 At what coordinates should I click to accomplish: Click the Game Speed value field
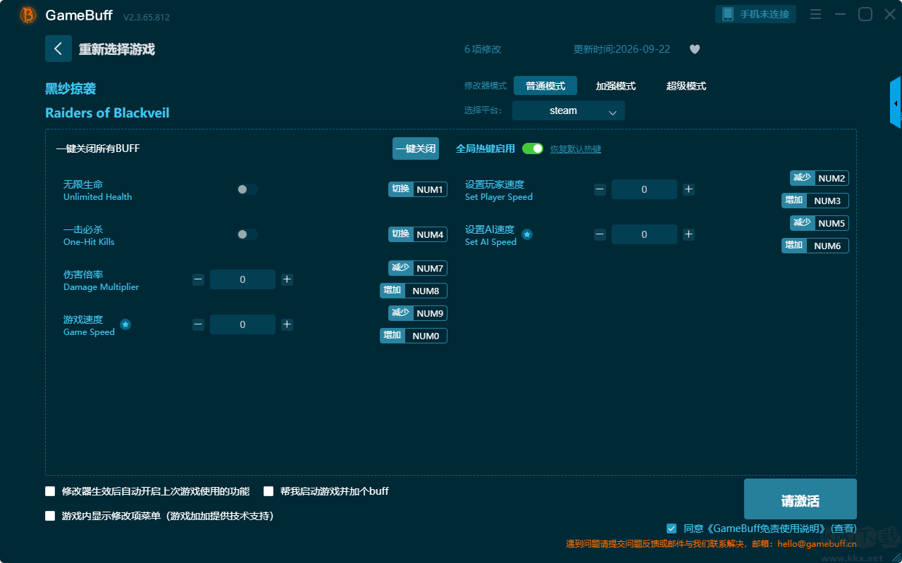tap(242, 324)
